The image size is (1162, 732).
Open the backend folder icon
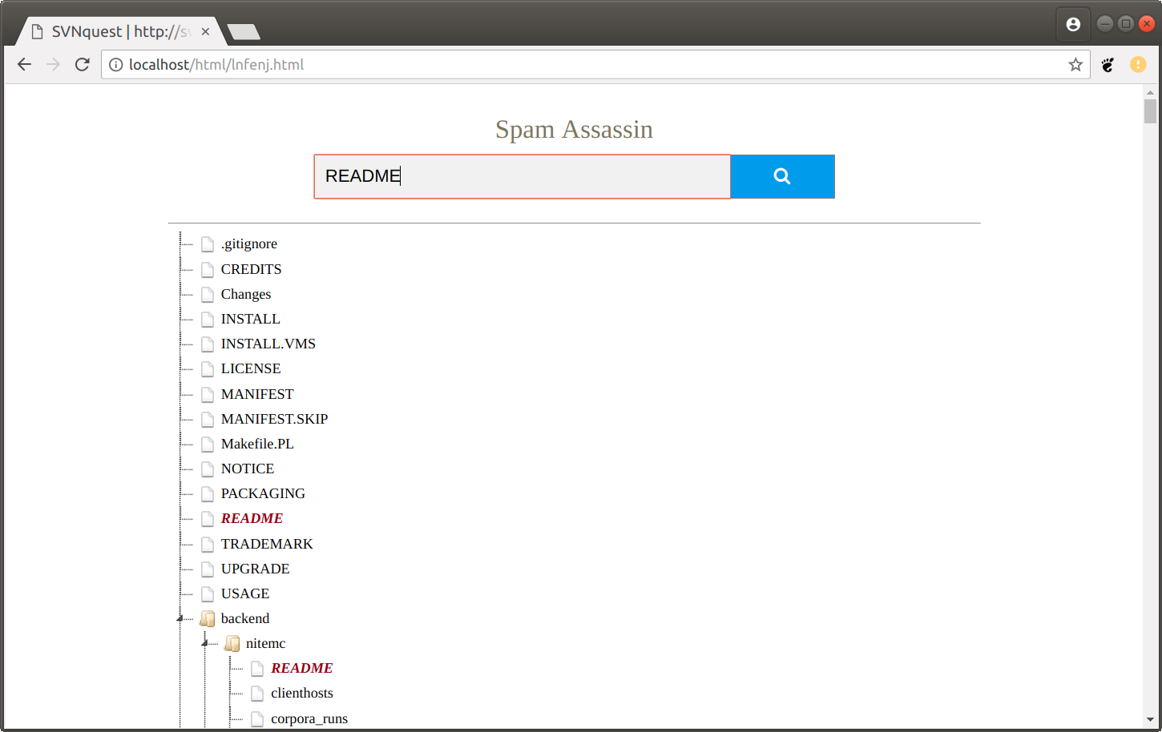point(208,618)
